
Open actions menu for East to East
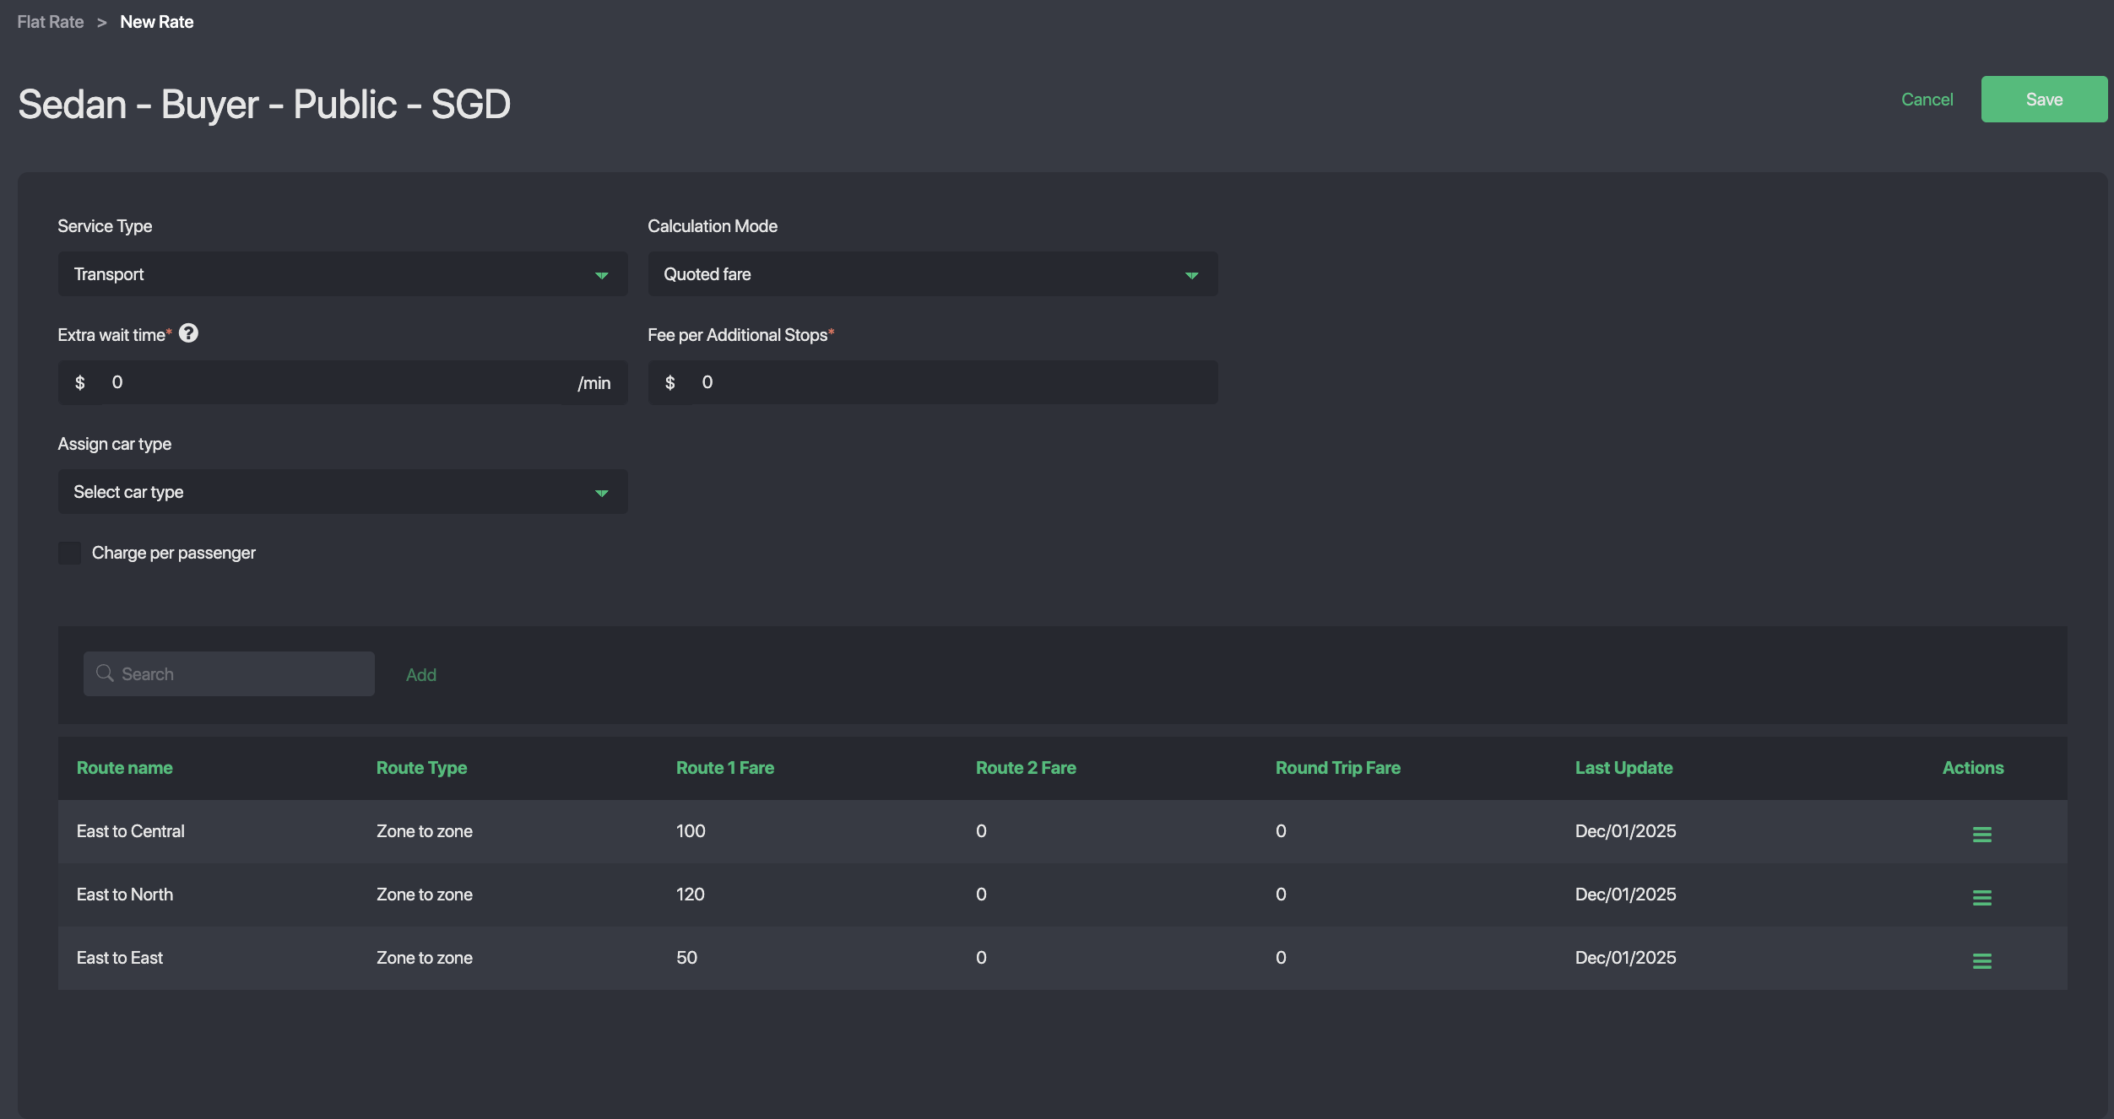tap(1981, 960)
